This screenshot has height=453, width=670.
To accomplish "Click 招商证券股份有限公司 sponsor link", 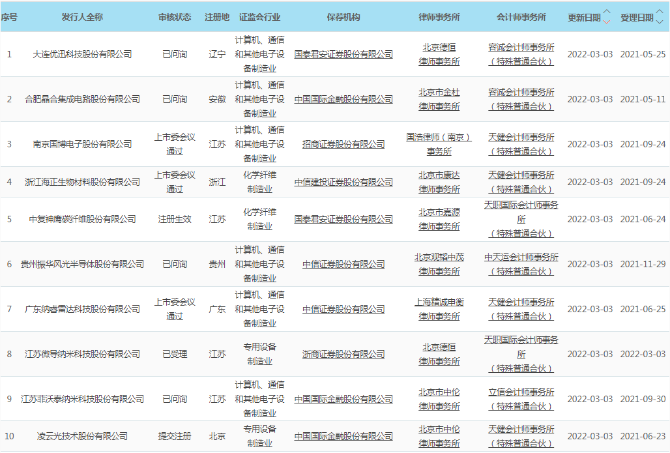I will coord(343,144).
